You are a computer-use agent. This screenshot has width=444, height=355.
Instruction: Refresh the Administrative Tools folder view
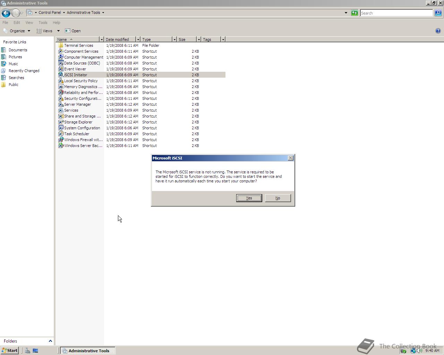tap(355, 13)
